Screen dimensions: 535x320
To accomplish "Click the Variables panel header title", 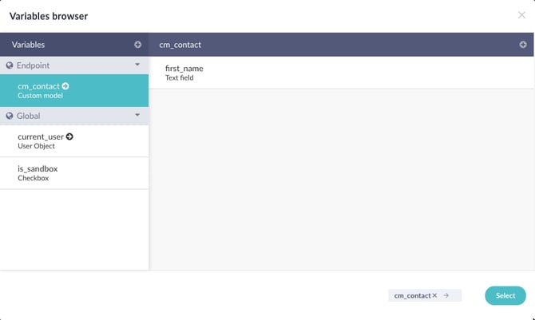I will point(27,45).
